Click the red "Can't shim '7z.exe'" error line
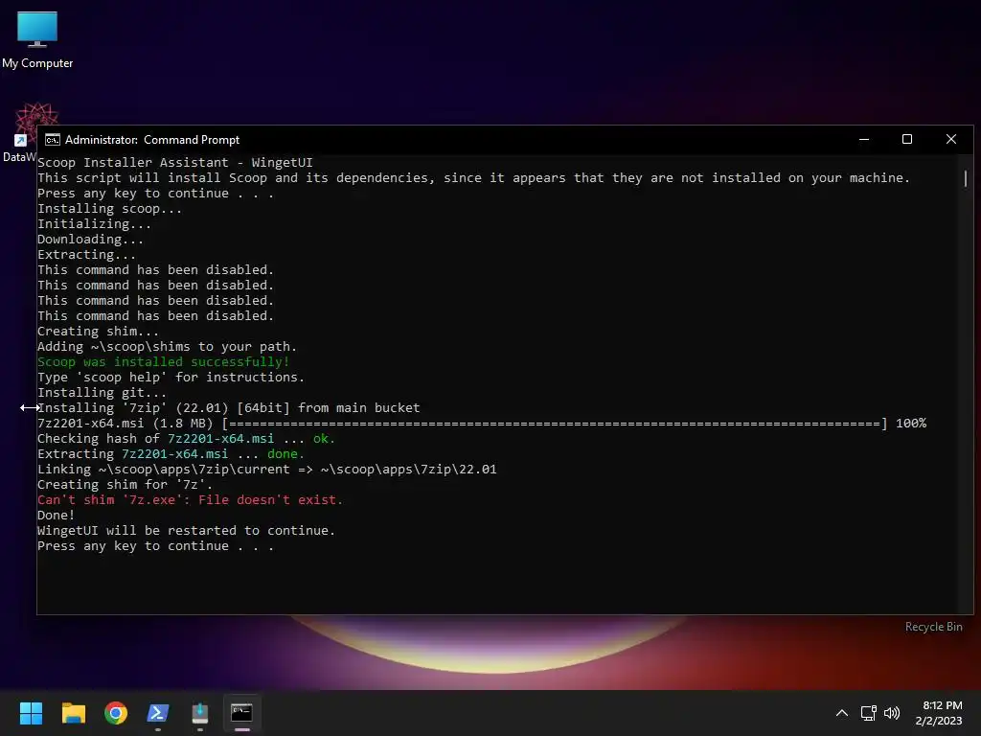Screen dimensions: 981x736 tap(191, 500)
